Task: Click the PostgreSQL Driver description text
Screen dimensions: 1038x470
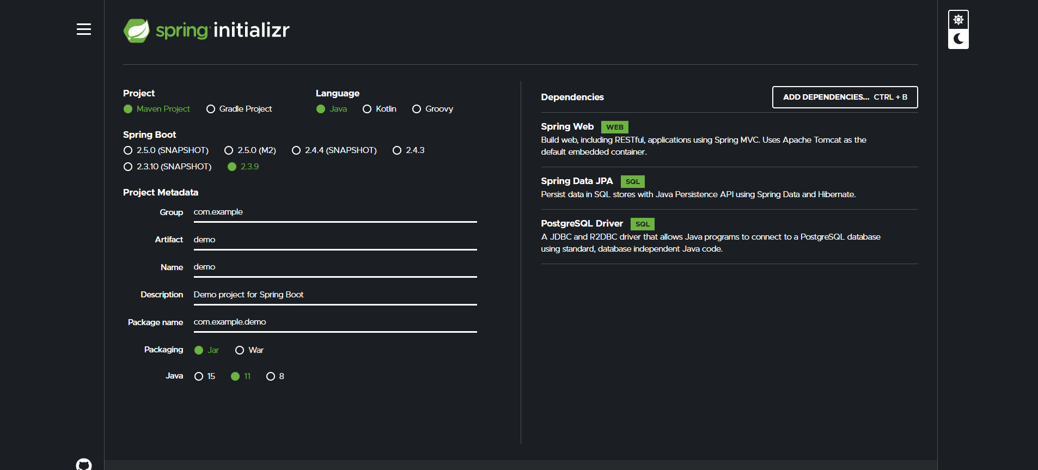Action: pyautogui.click(x=711, y=243)
